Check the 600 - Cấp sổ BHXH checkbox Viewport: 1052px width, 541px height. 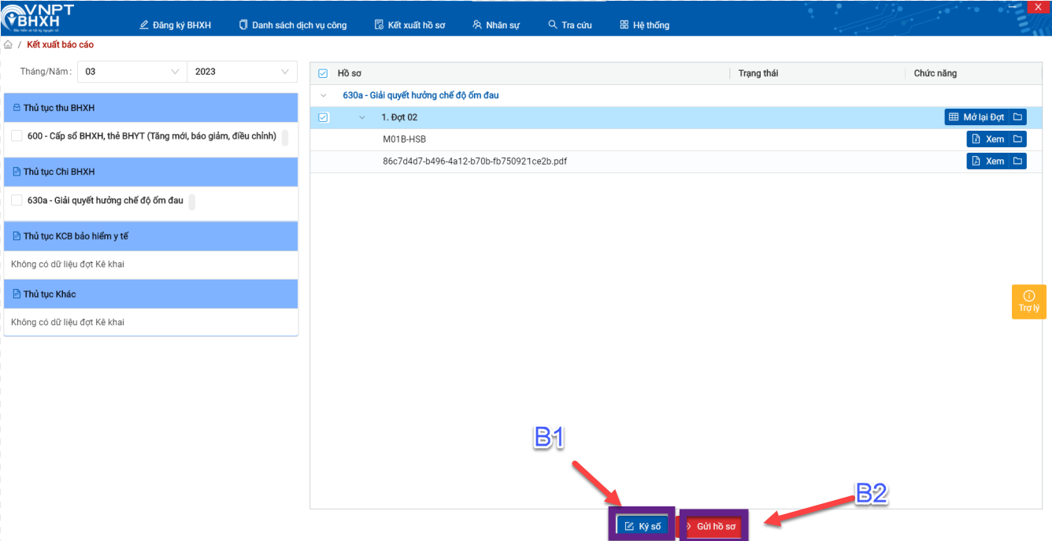tap(17, 136)
